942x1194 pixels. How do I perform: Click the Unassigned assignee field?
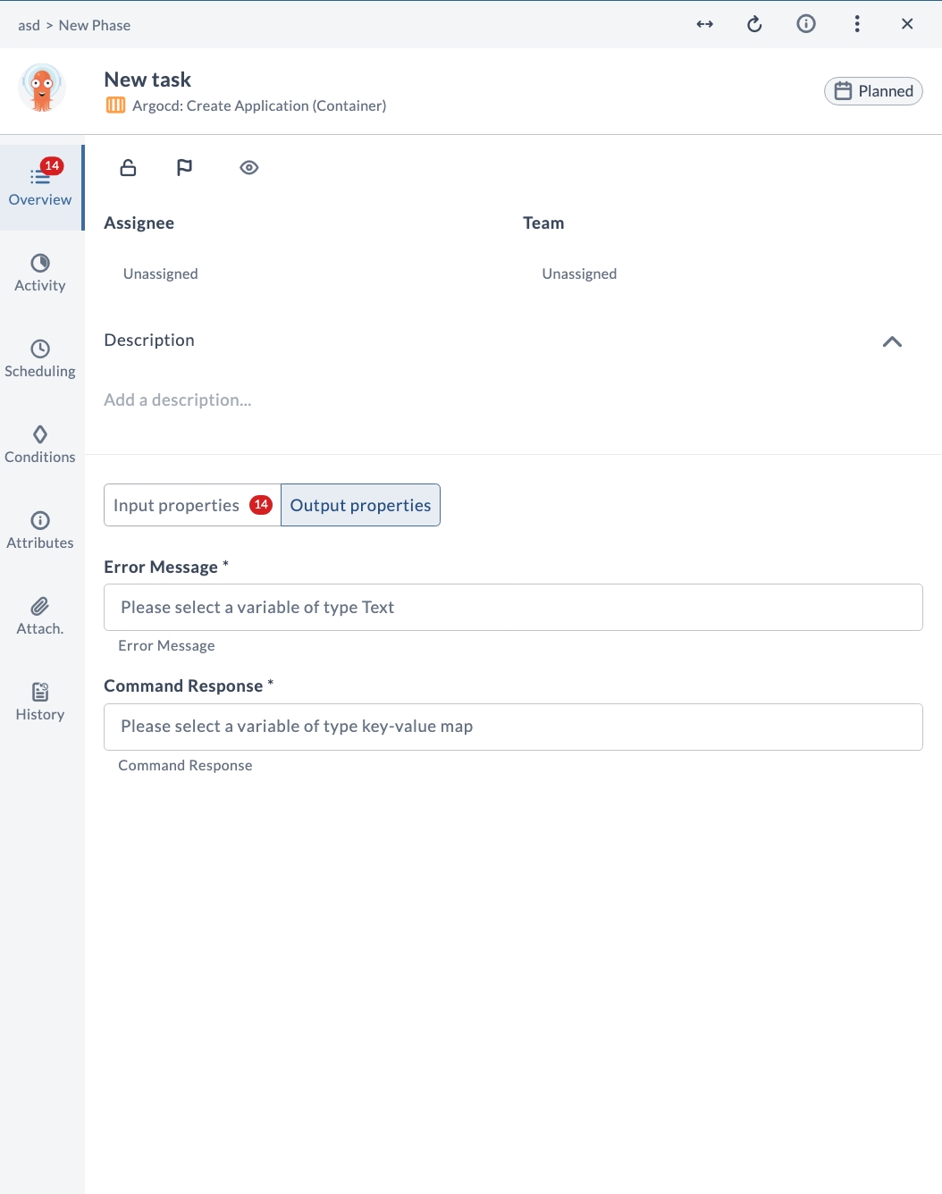point(161,273)
